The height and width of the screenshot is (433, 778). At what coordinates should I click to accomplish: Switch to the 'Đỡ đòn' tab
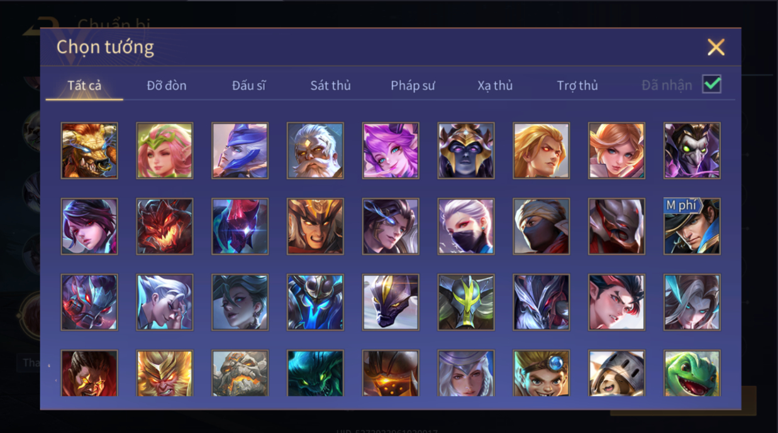click(x=167, y=85)
